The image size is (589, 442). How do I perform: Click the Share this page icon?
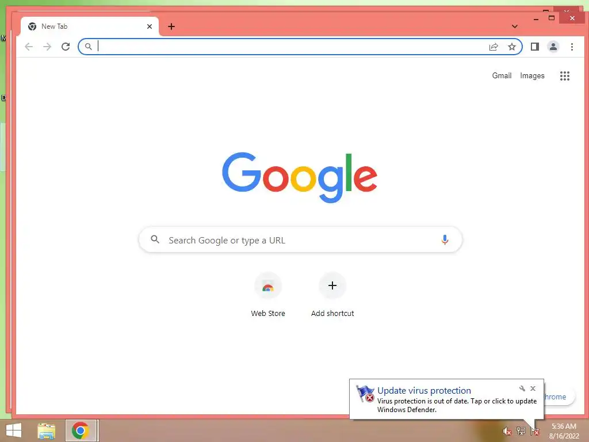(x=494, y=47)
